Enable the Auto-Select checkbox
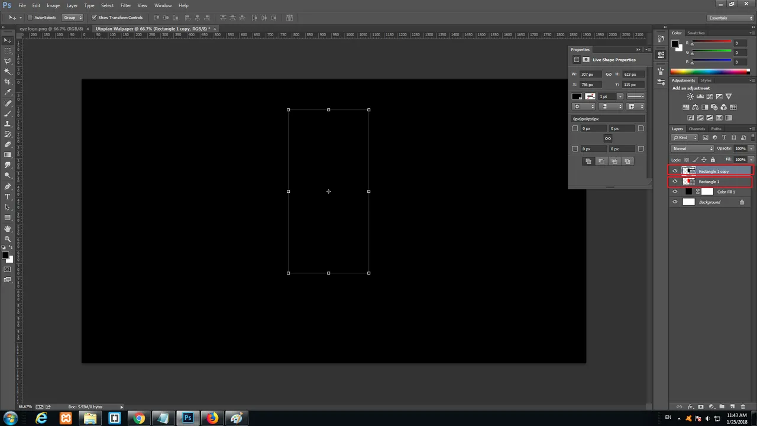757x426 pixels. (x=30, y=18)
